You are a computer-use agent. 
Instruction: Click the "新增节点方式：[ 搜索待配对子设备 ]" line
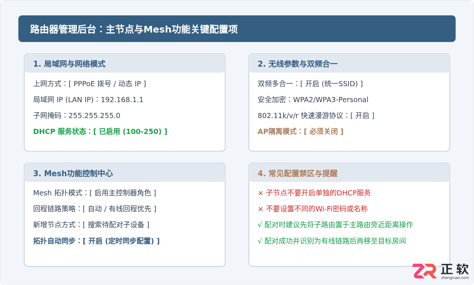click(x=91, y=225)
